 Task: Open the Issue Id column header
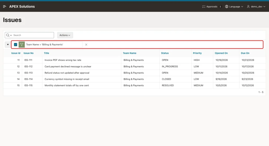[16, 53]
